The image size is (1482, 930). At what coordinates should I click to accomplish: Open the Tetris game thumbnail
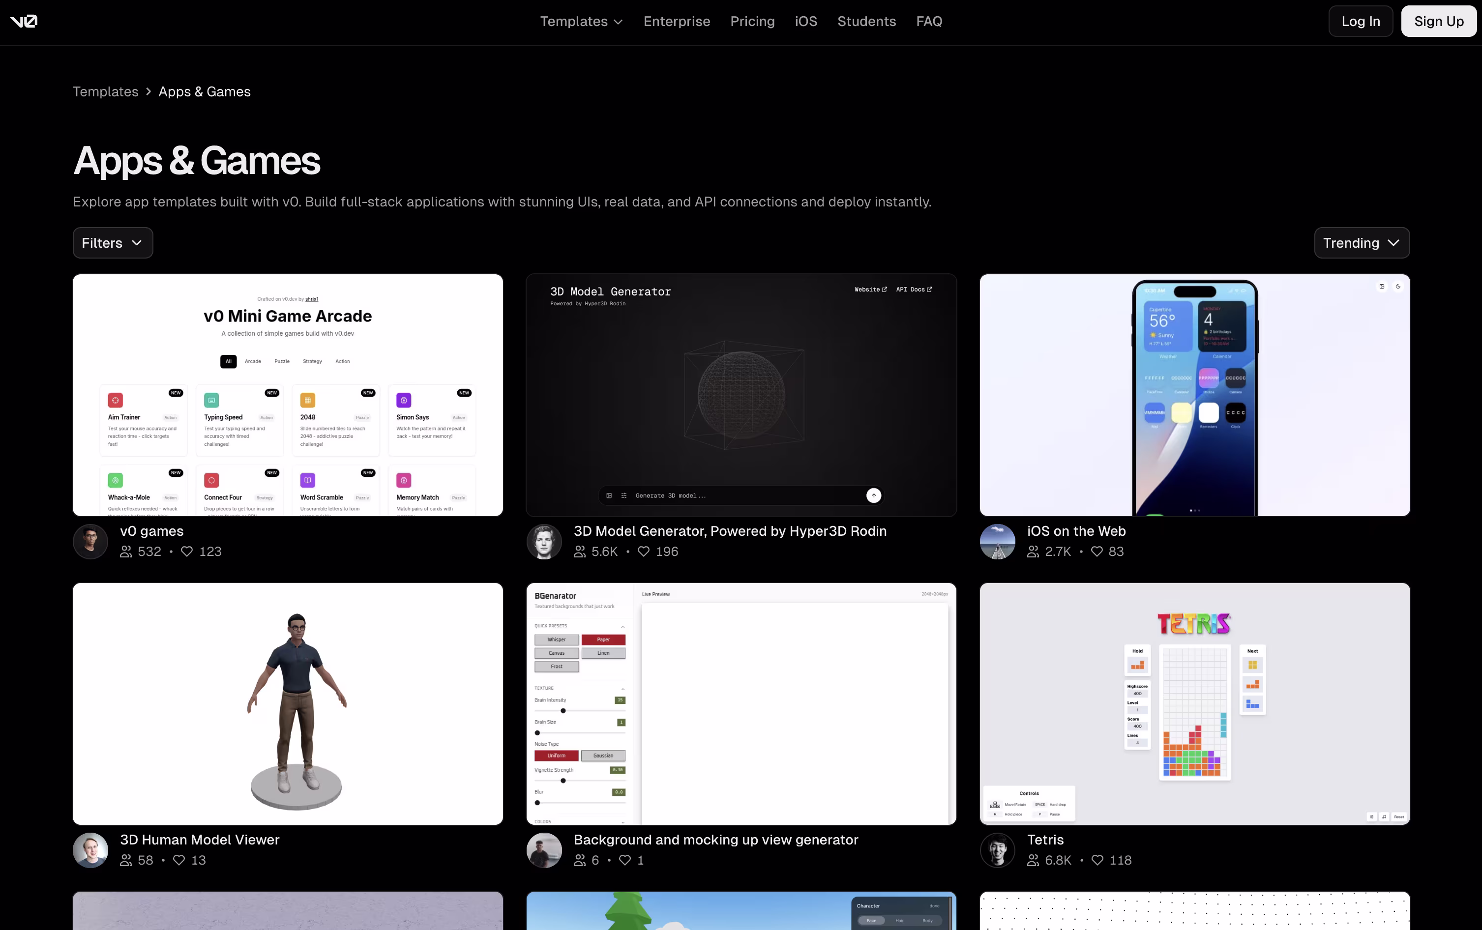pyautogui.click(x=1195, y=704)
